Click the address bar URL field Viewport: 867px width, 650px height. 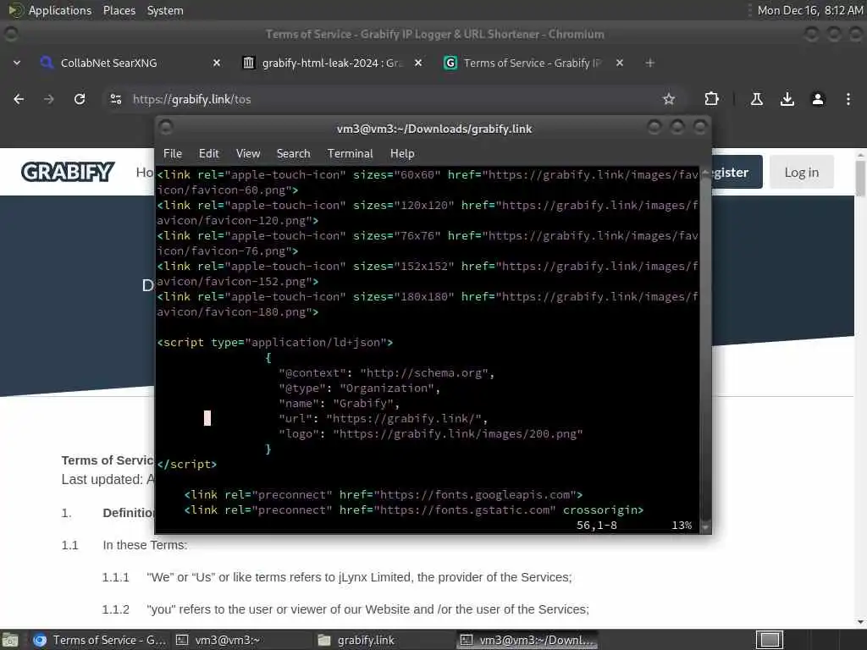tap(387, 99)
